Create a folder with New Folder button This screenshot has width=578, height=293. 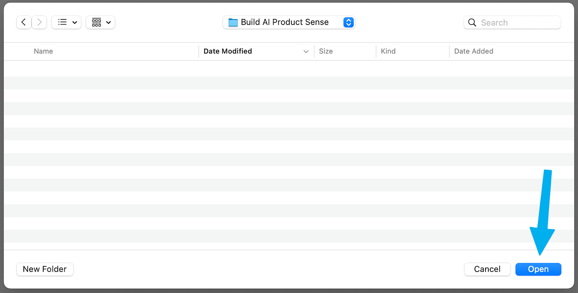45,269
